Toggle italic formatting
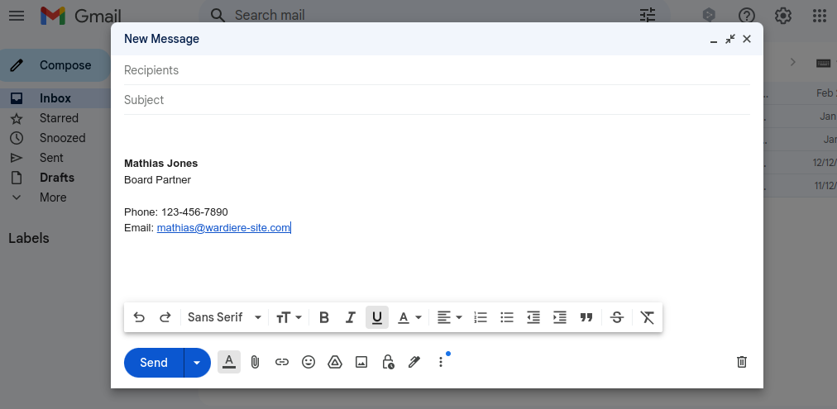 (x=351, y=317)
